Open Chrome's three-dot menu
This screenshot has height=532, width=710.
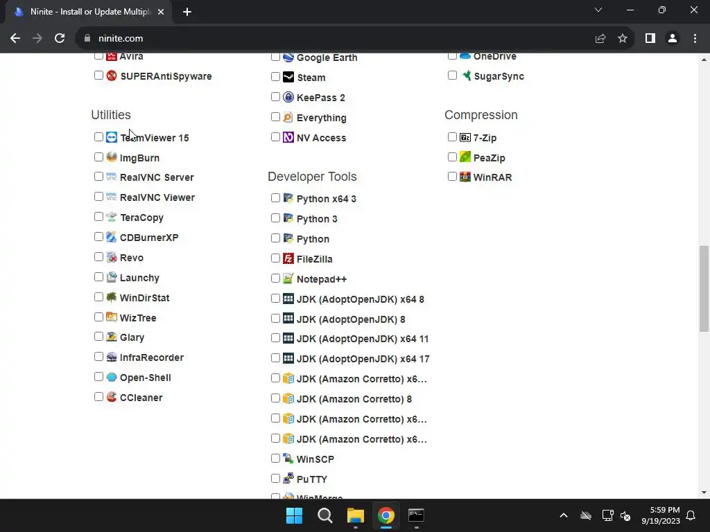[x=695, y=39]
